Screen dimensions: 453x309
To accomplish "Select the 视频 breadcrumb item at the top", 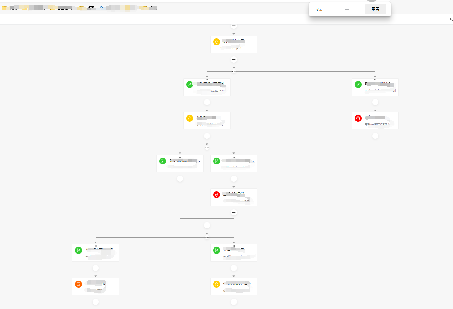I will (90, 8).
